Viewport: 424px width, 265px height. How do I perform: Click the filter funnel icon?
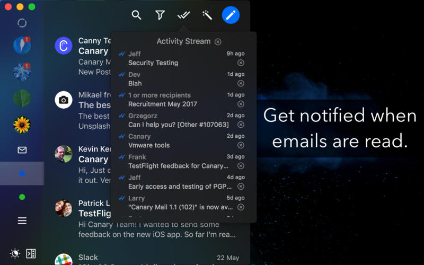(x=160, y=15)
